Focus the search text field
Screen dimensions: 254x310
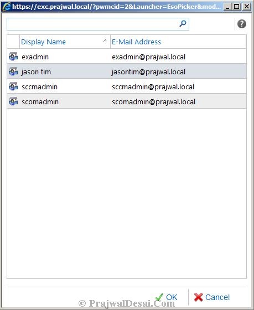point(93,24)
